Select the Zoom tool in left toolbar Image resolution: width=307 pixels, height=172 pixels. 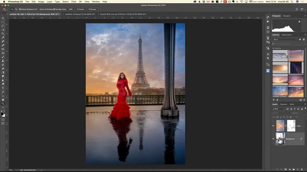[3, 104]
